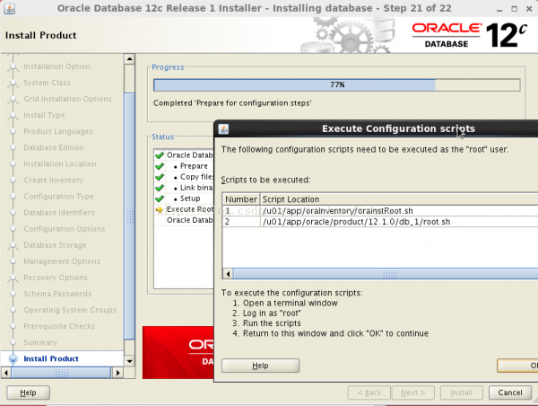This screenshot has height=406, width=538.
Task: Select db_1/root.sh script row
Action: click(380, 222)
